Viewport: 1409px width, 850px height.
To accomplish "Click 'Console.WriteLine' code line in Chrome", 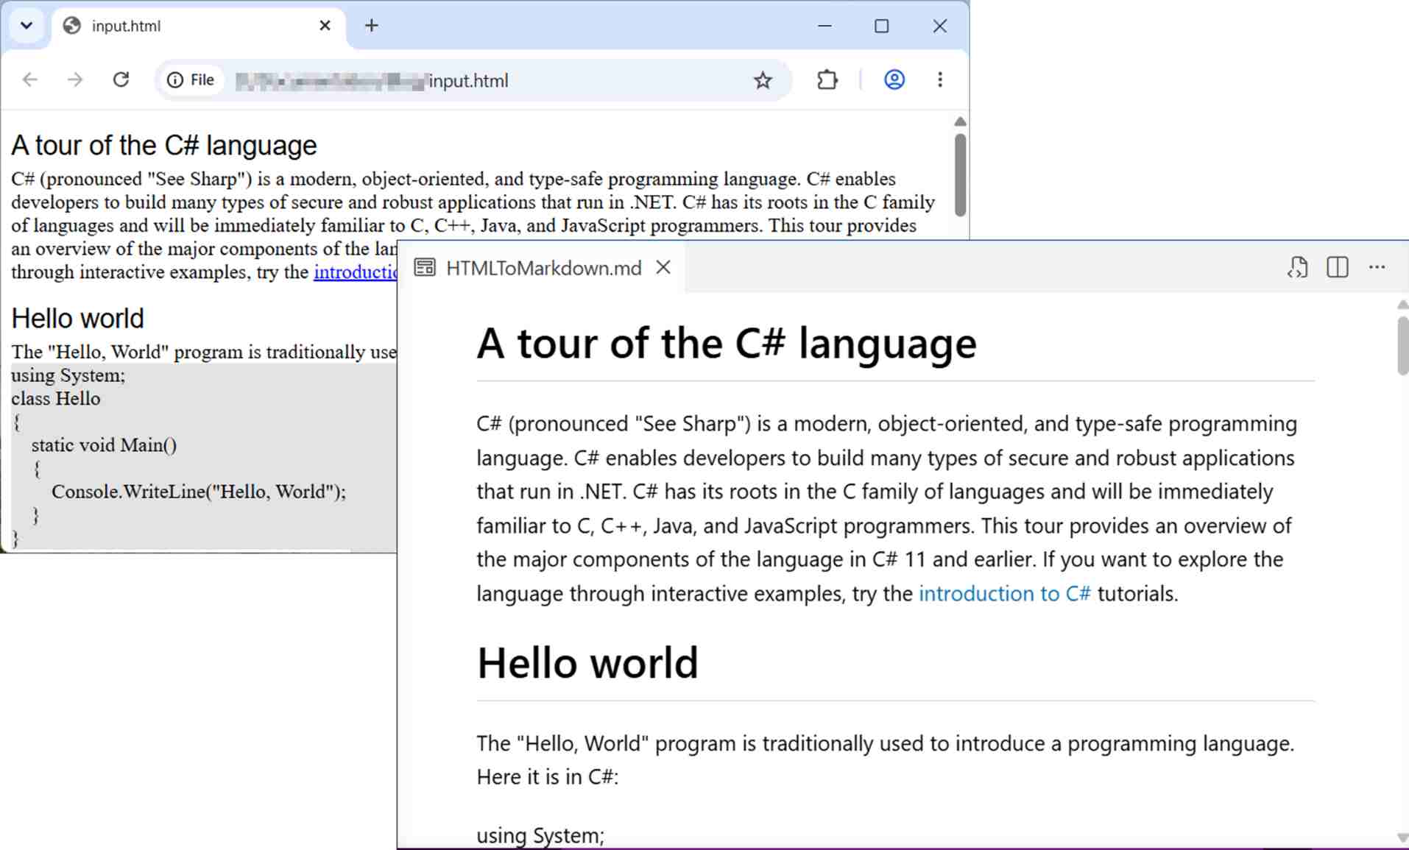I will pos(199,492).
